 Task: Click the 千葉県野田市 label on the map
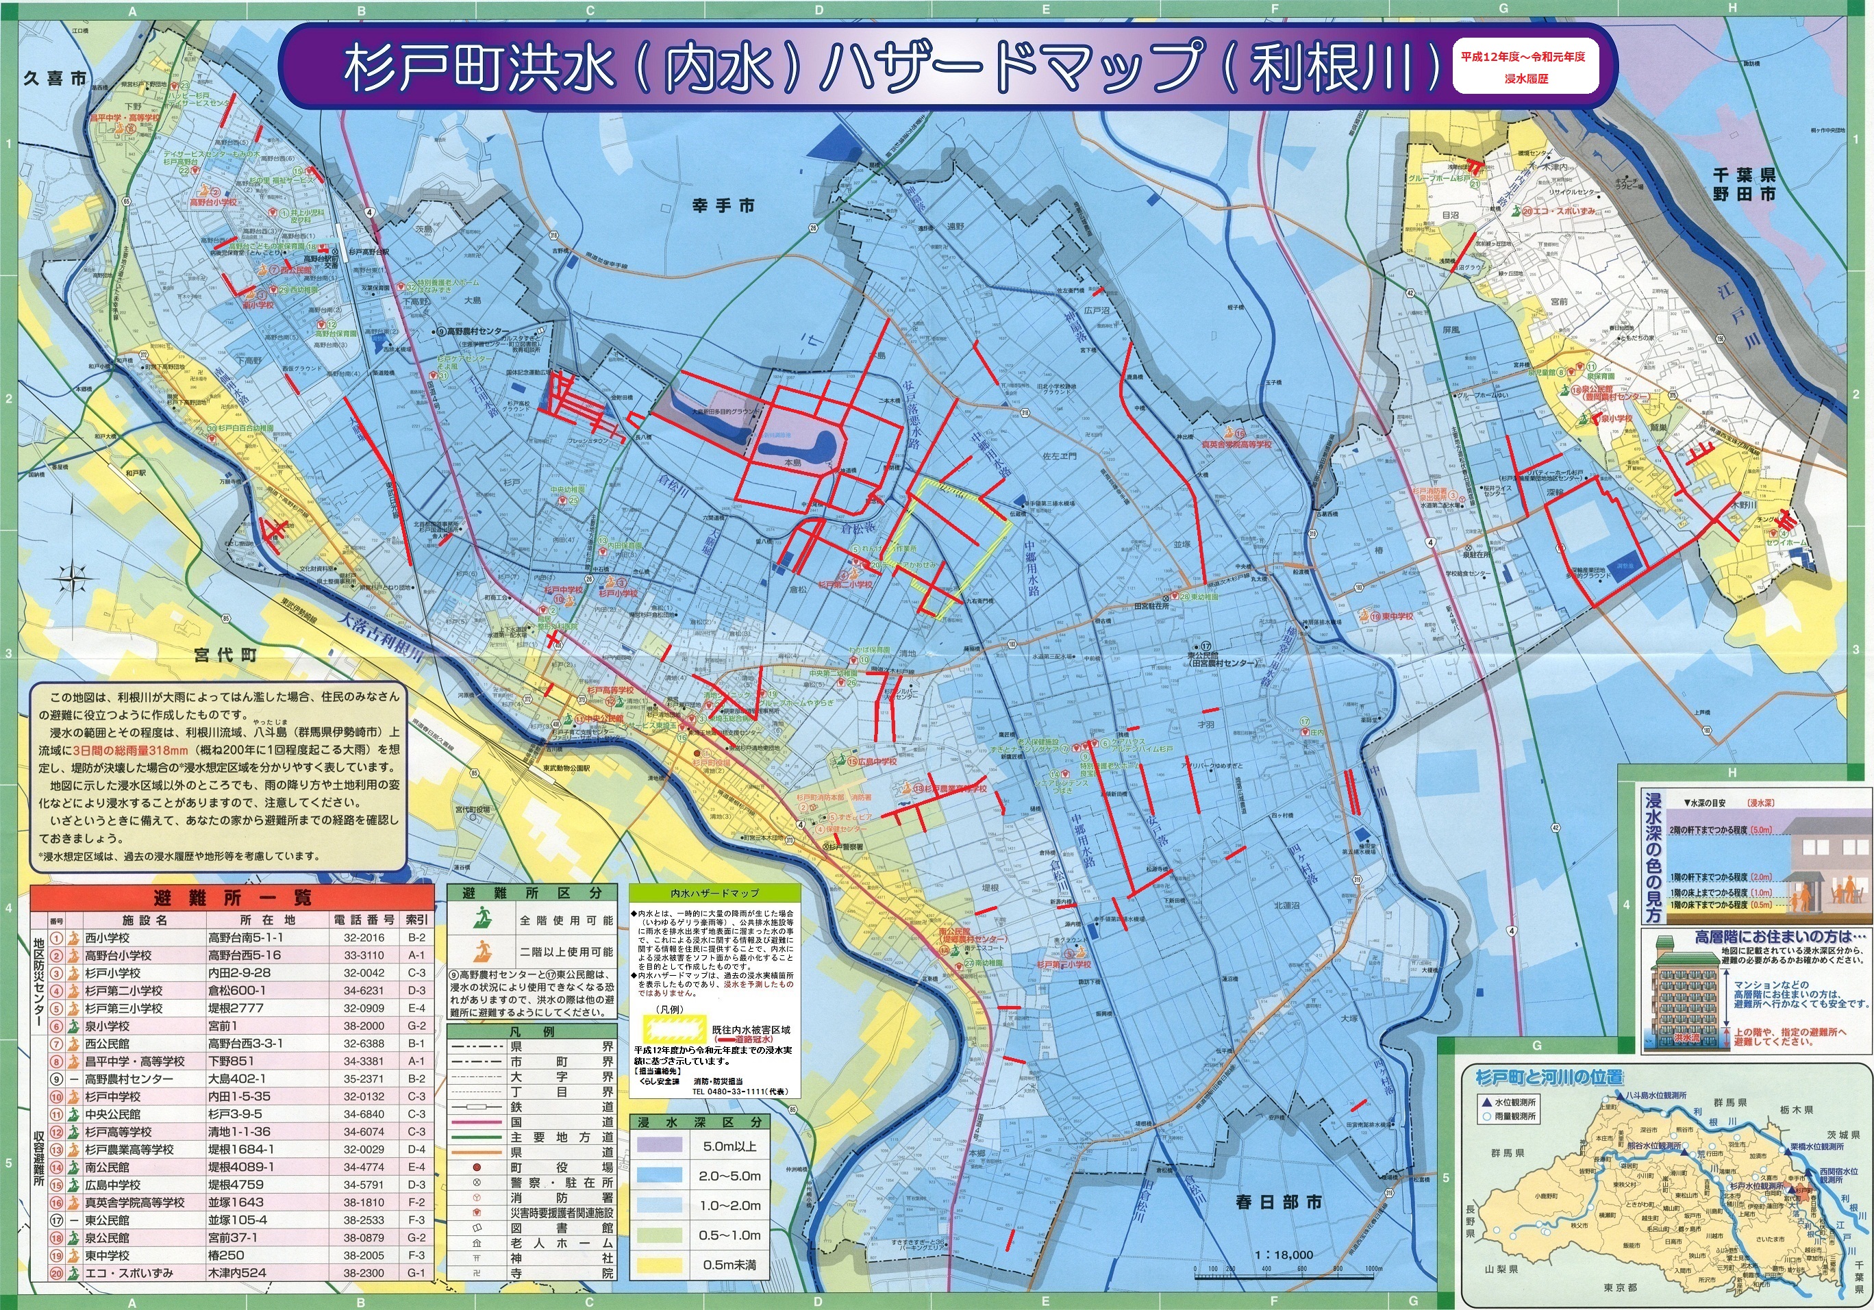1745,184
